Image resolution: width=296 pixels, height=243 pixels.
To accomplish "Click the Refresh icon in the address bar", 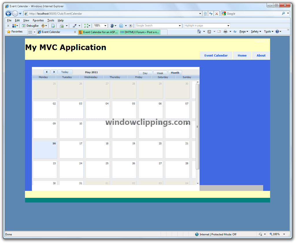I will (x=211, y=13).
